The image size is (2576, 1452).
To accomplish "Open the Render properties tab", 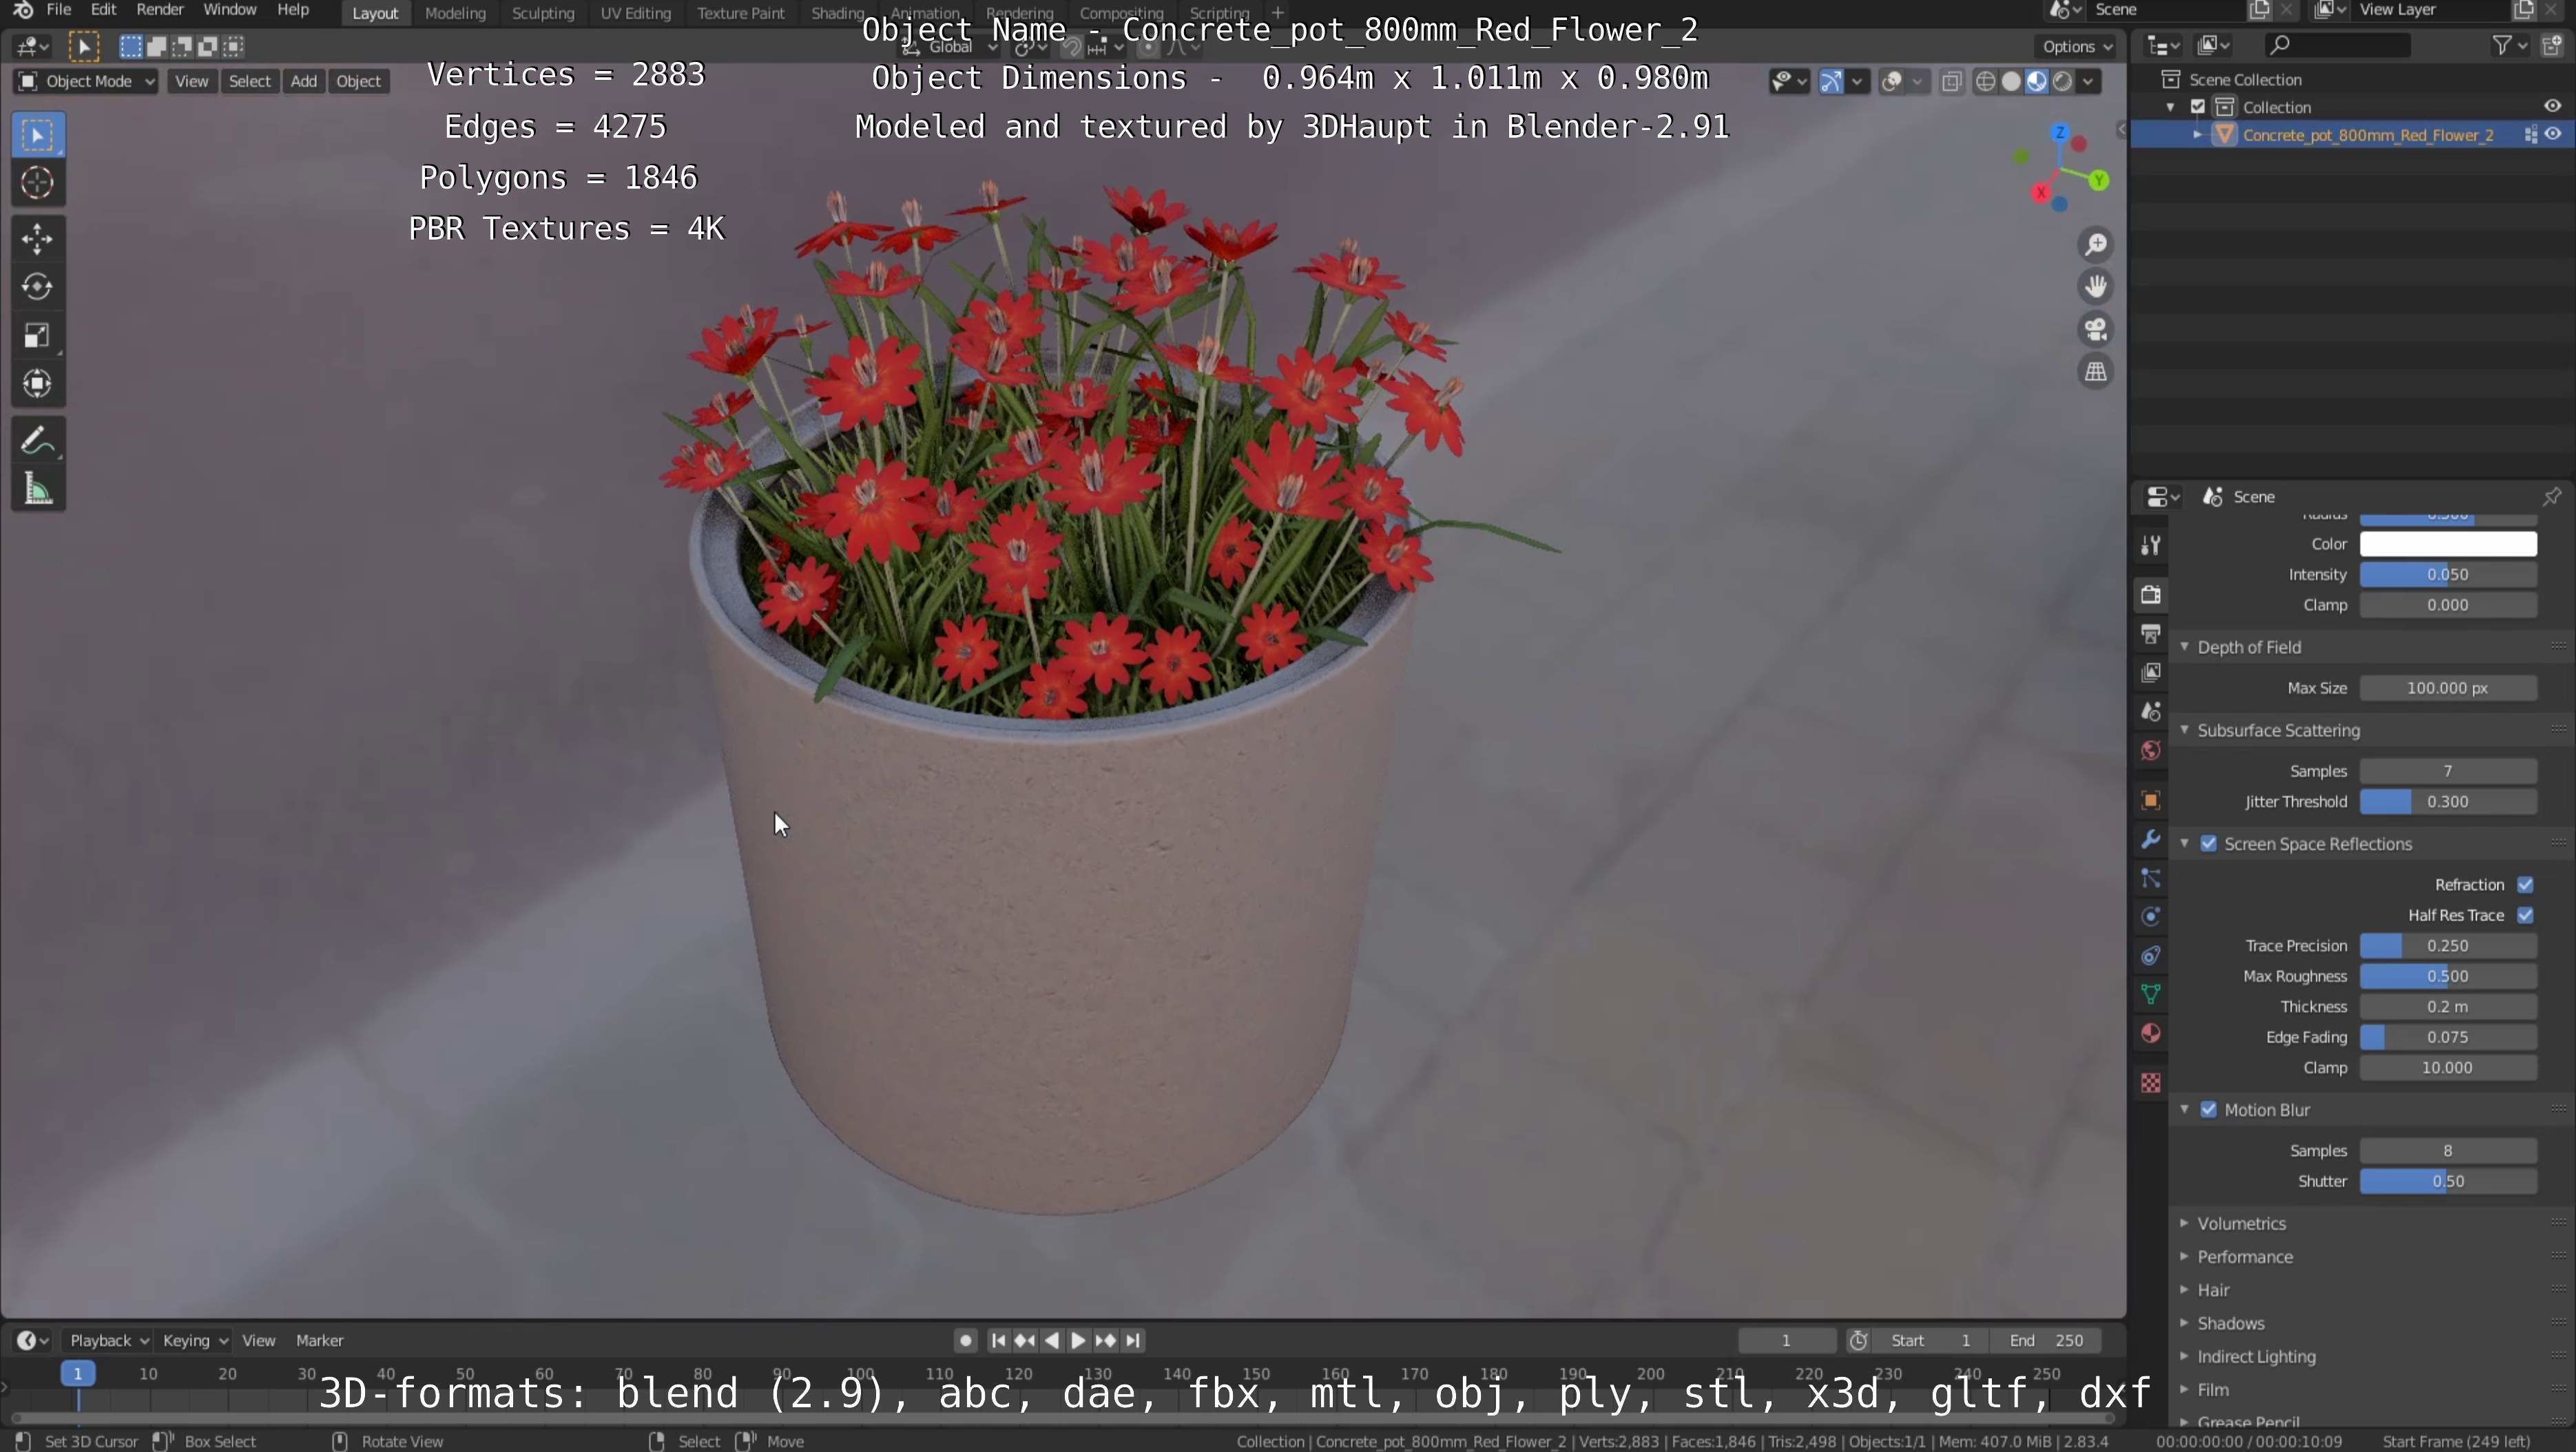I will click(x=2150, y=595).
